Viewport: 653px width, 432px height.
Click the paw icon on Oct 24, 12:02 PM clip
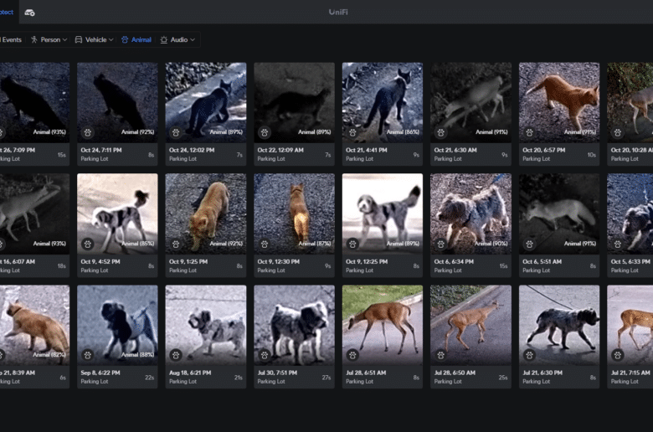click(176, 132)
